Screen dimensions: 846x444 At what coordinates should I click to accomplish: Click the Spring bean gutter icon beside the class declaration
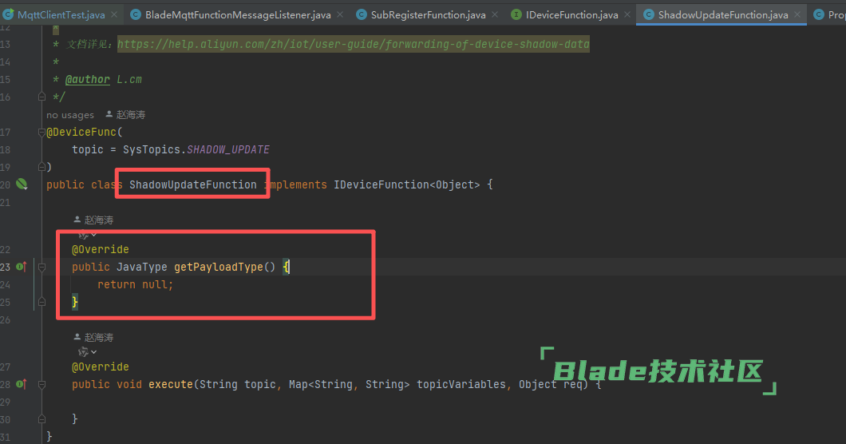coord(22,184)
